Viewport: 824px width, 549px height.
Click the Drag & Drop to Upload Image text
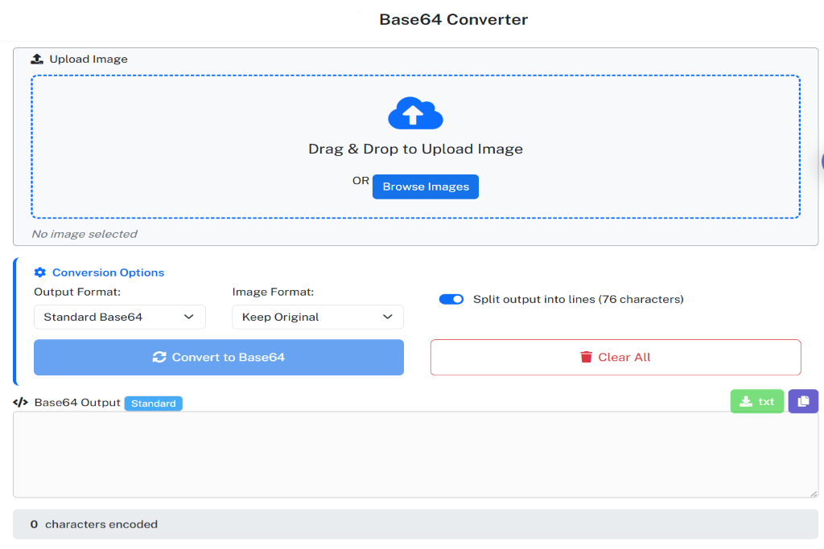click(416, 149)
